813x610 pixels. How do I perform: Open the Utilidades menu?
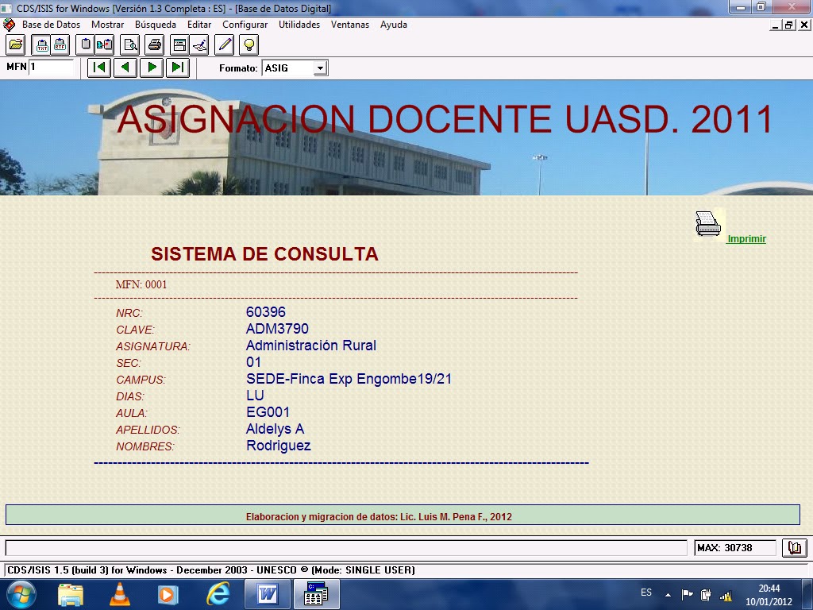(299, 25)
